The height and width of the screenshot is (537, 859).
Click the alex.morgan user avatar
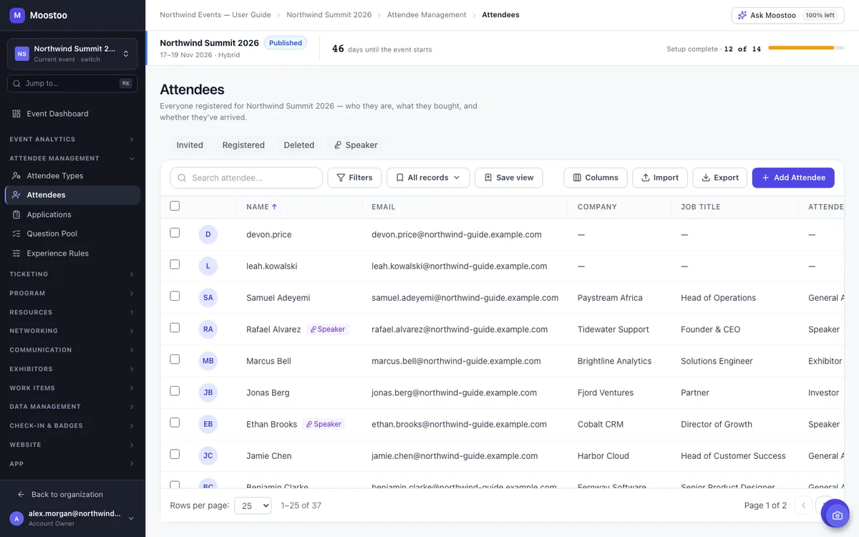click(x=16, y=518)
